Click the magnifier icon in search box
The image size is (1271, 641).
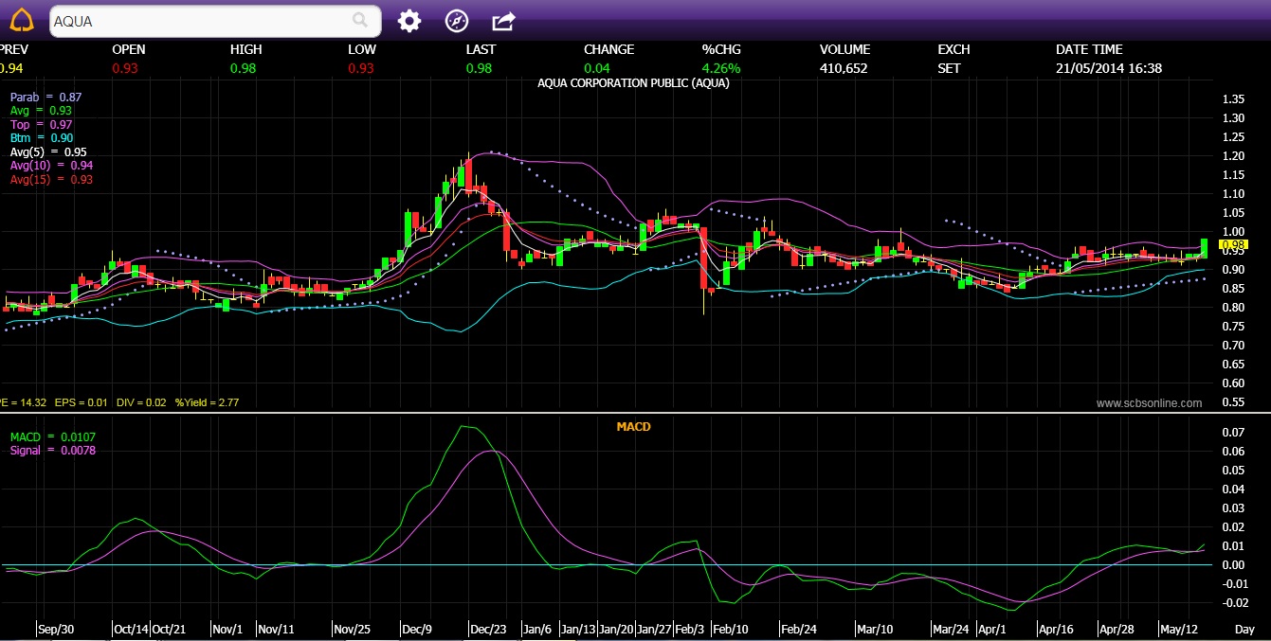(x=360, y=20)
